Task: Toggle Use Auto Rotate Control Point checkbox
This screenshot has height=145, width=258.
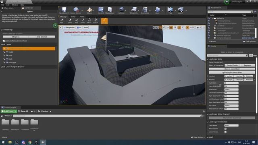Action: [4, 41]
